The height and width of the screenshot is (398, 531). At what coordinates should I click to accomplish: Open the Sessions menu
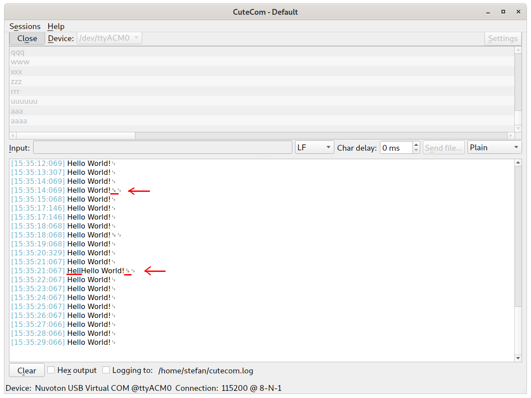(25, 26)
